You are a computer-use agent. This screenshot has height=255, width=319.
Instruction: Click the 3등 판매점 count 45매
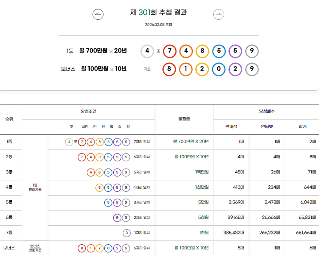pyautogui.click(x=240, y=172)
